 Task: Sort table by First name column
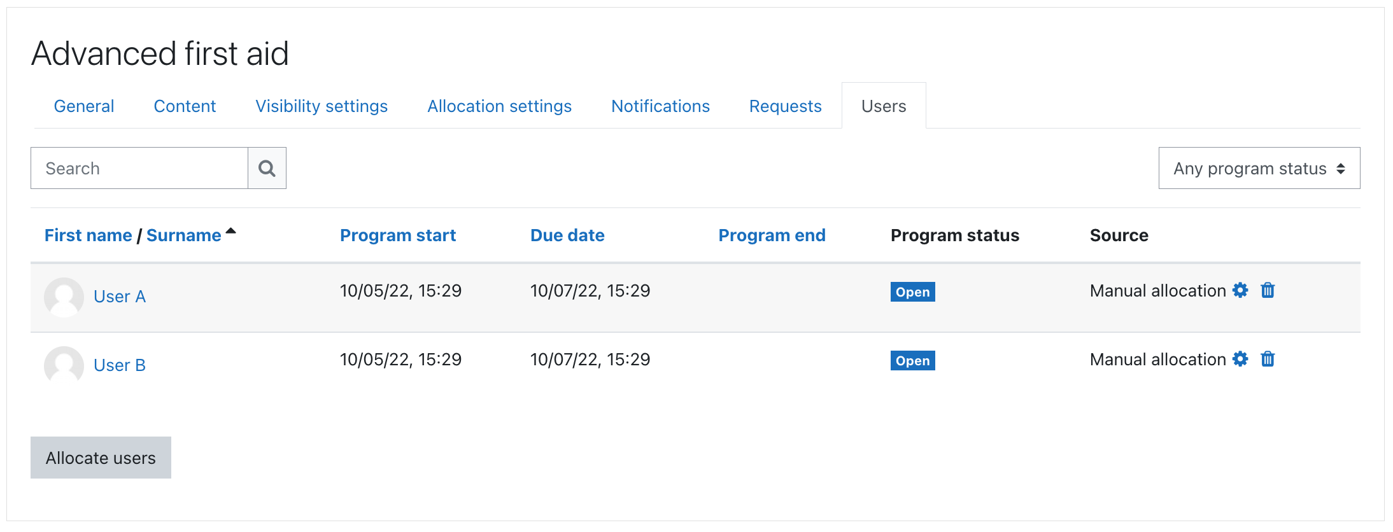pos(88,235)
